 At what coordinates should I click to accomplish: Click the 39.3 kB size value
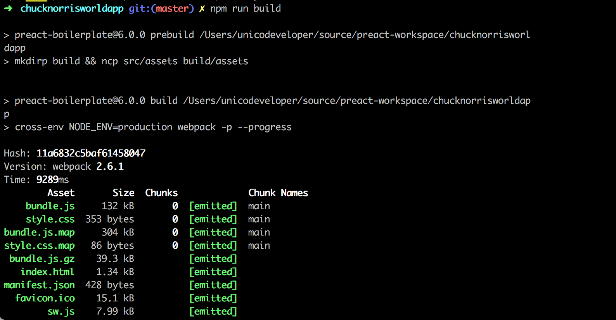point(115,259)
